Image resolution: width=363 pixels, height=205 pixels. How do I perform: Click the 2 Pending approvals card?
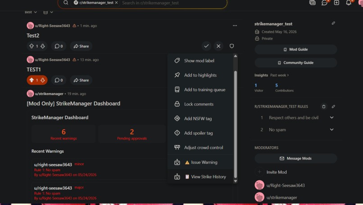[x=132, y=134]
